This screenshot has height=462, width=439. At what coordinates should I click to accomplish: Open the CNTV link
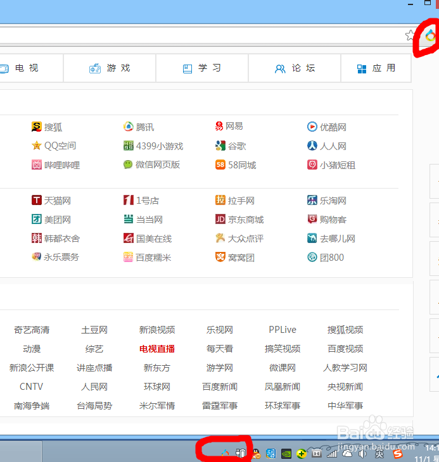click(x=31, y=387)
